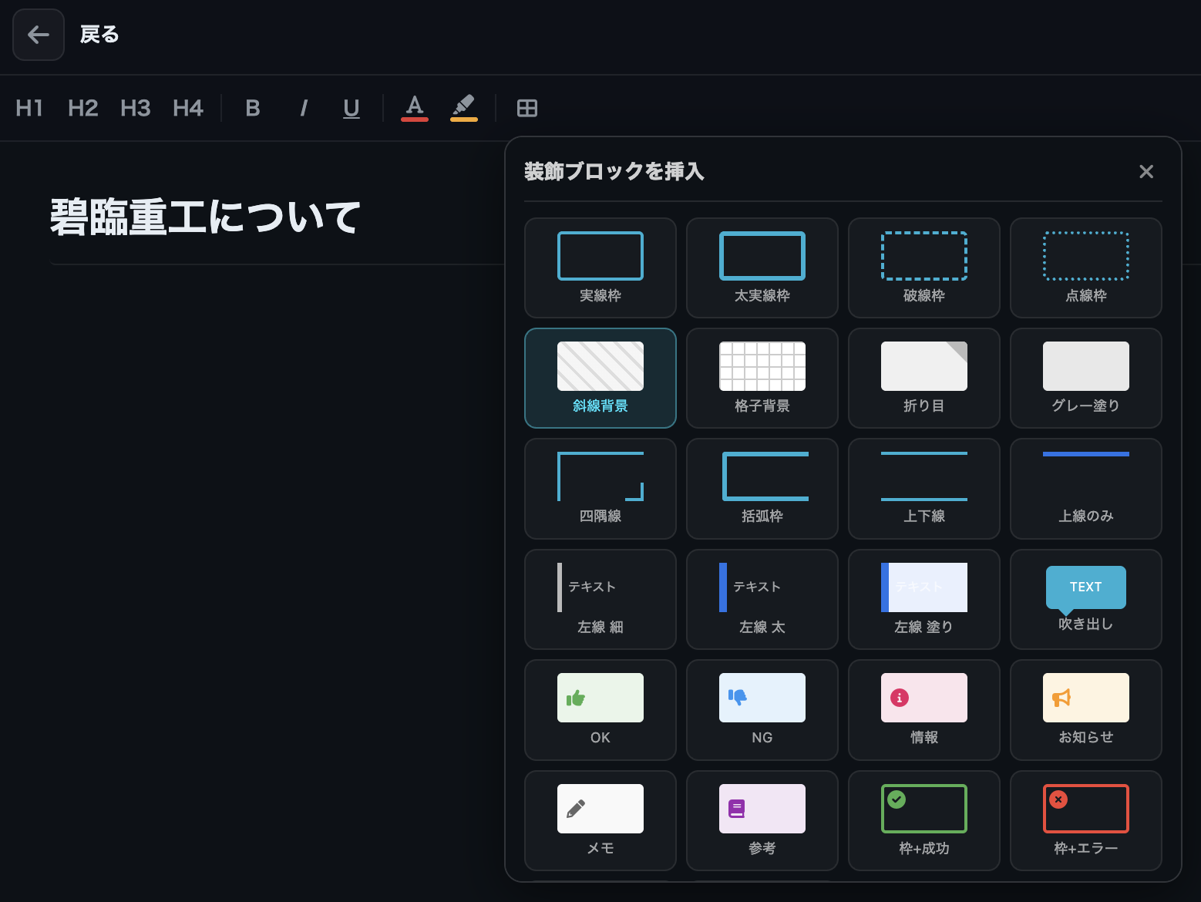This screenshot has width=1201, height=902.
Task: Toggle italic formatting
Action: tap(304, 108)
